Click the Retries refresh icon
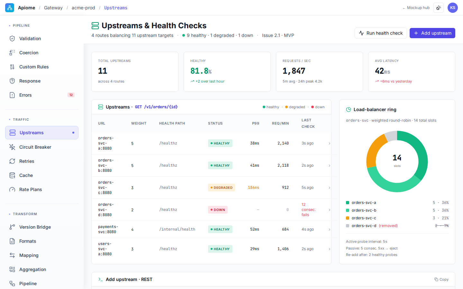Screen dimensions: 463x289 pyautogui.click(x=12, y=161)
